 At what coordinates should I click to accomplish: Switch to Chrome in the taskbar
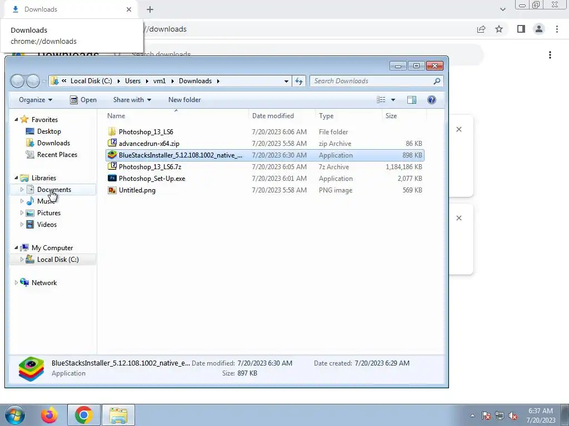84,415
